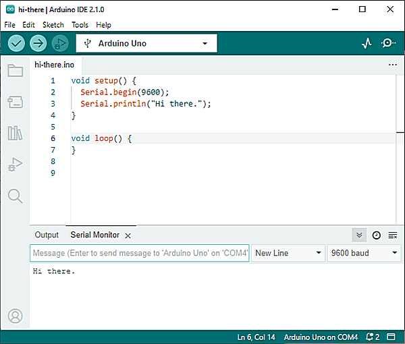Open the editor tab three-dots menu

[x=393, y=65]
